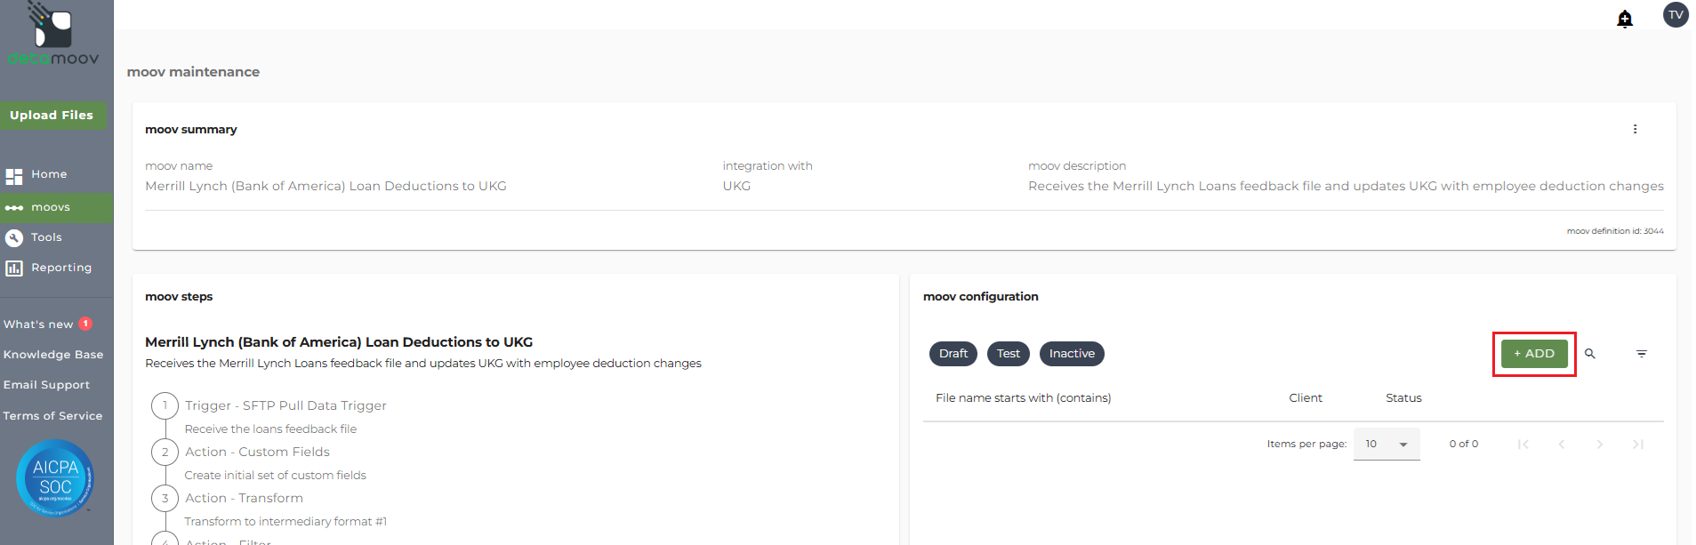1696x545 pixels.
Task: Toggle the Test status chip
Action: coord(1009,354)
